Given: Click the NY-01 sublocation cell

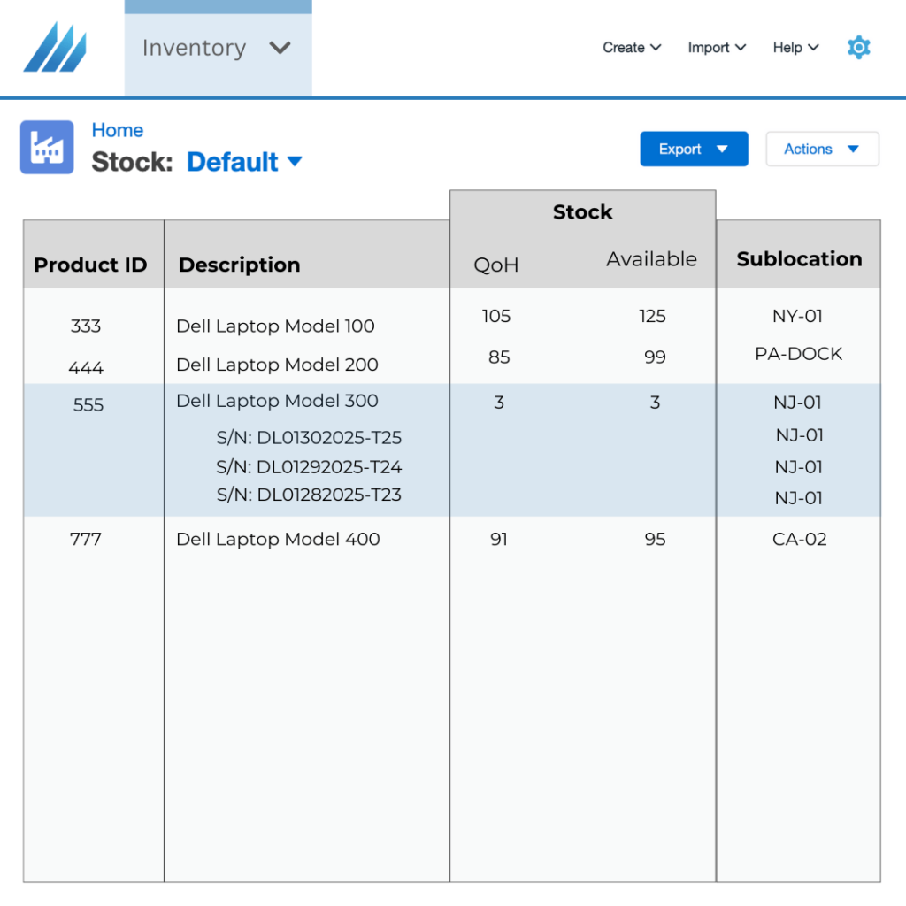Looking at the screenshot, I should tap(799, 316).
